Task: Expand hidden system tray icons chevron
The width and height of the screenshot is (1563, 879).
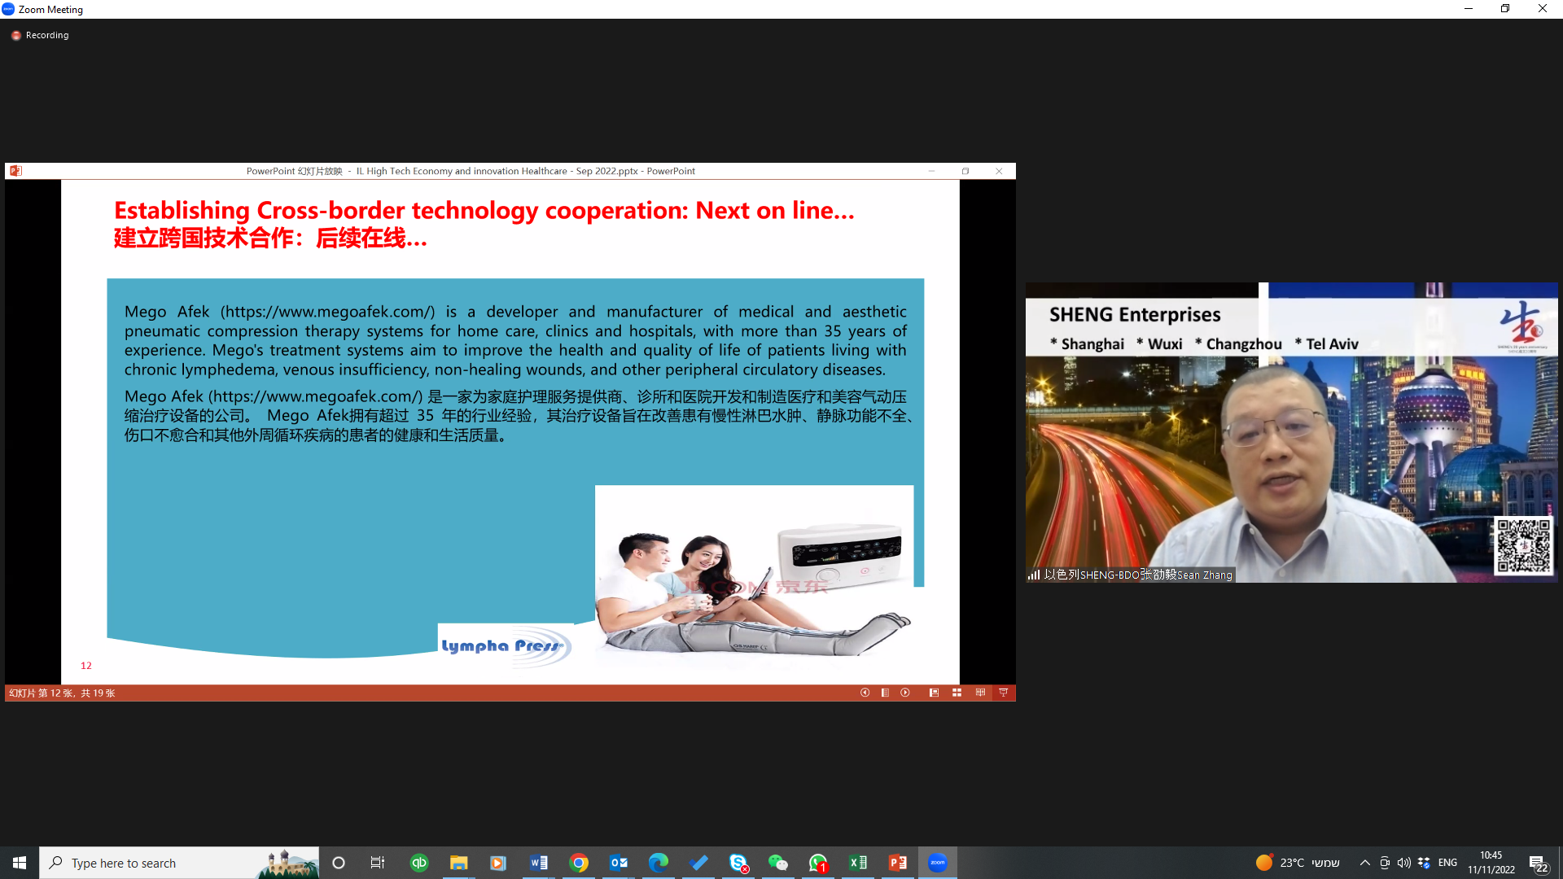Action: (1365, 863)
